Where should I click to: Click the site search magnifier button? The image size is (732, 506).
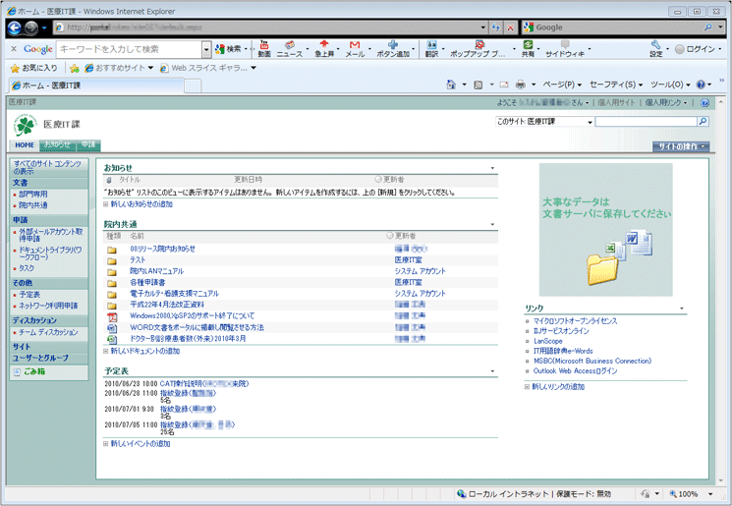703,122
